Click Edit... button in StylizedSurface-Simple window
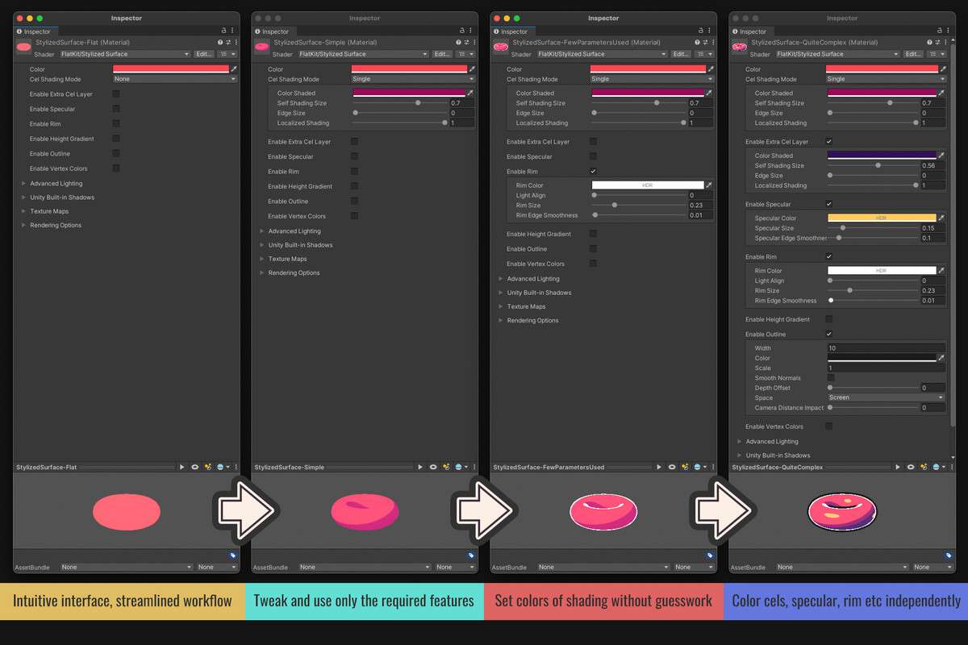968x645 pixels. [442, 54]
